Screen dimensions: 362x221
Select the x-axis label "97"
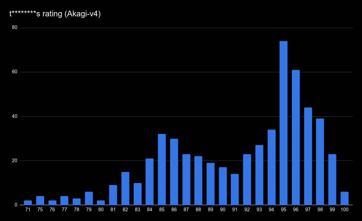pyautogui.click(x=308, y=210)
